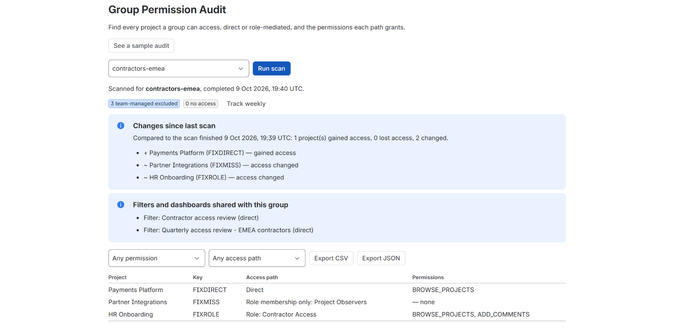Click Filters and dashboards shared with this group heading
678x331 pixels.
coord(211,205)
